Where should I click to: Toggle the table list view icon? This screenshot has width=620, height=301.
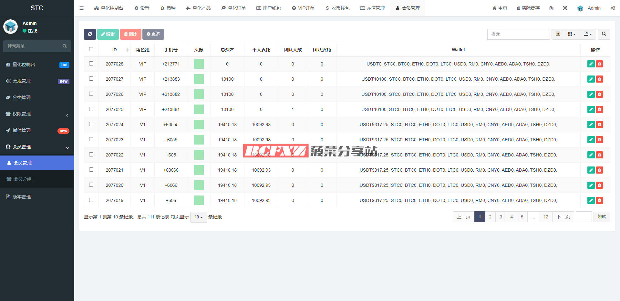pos(558,34)
